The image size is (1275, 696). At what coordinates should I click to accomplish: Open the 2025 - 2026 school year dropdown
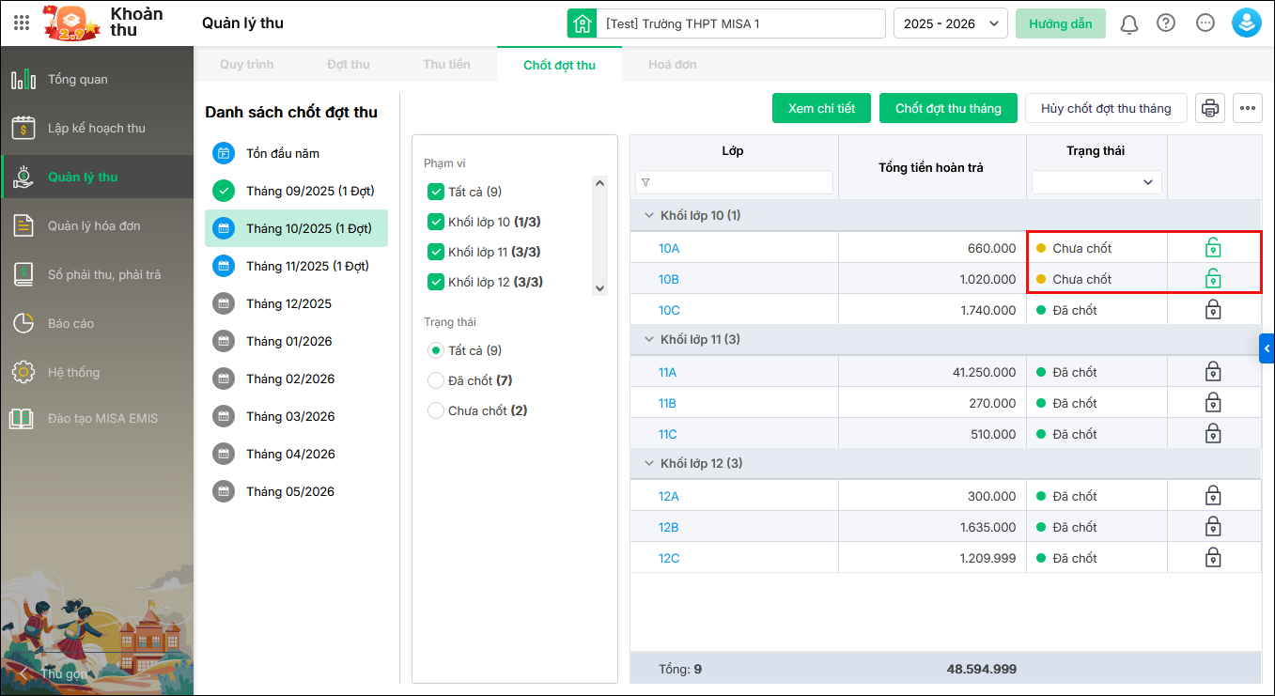[x=950, y=23]
